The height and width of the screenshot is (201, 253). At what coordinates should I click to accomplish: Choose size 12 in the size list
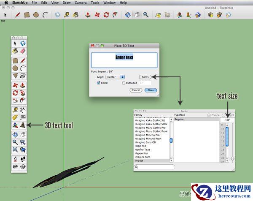click(x=223, y=137)
